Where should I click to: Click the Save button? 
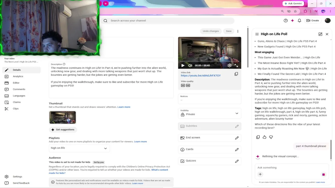[229, 31]
